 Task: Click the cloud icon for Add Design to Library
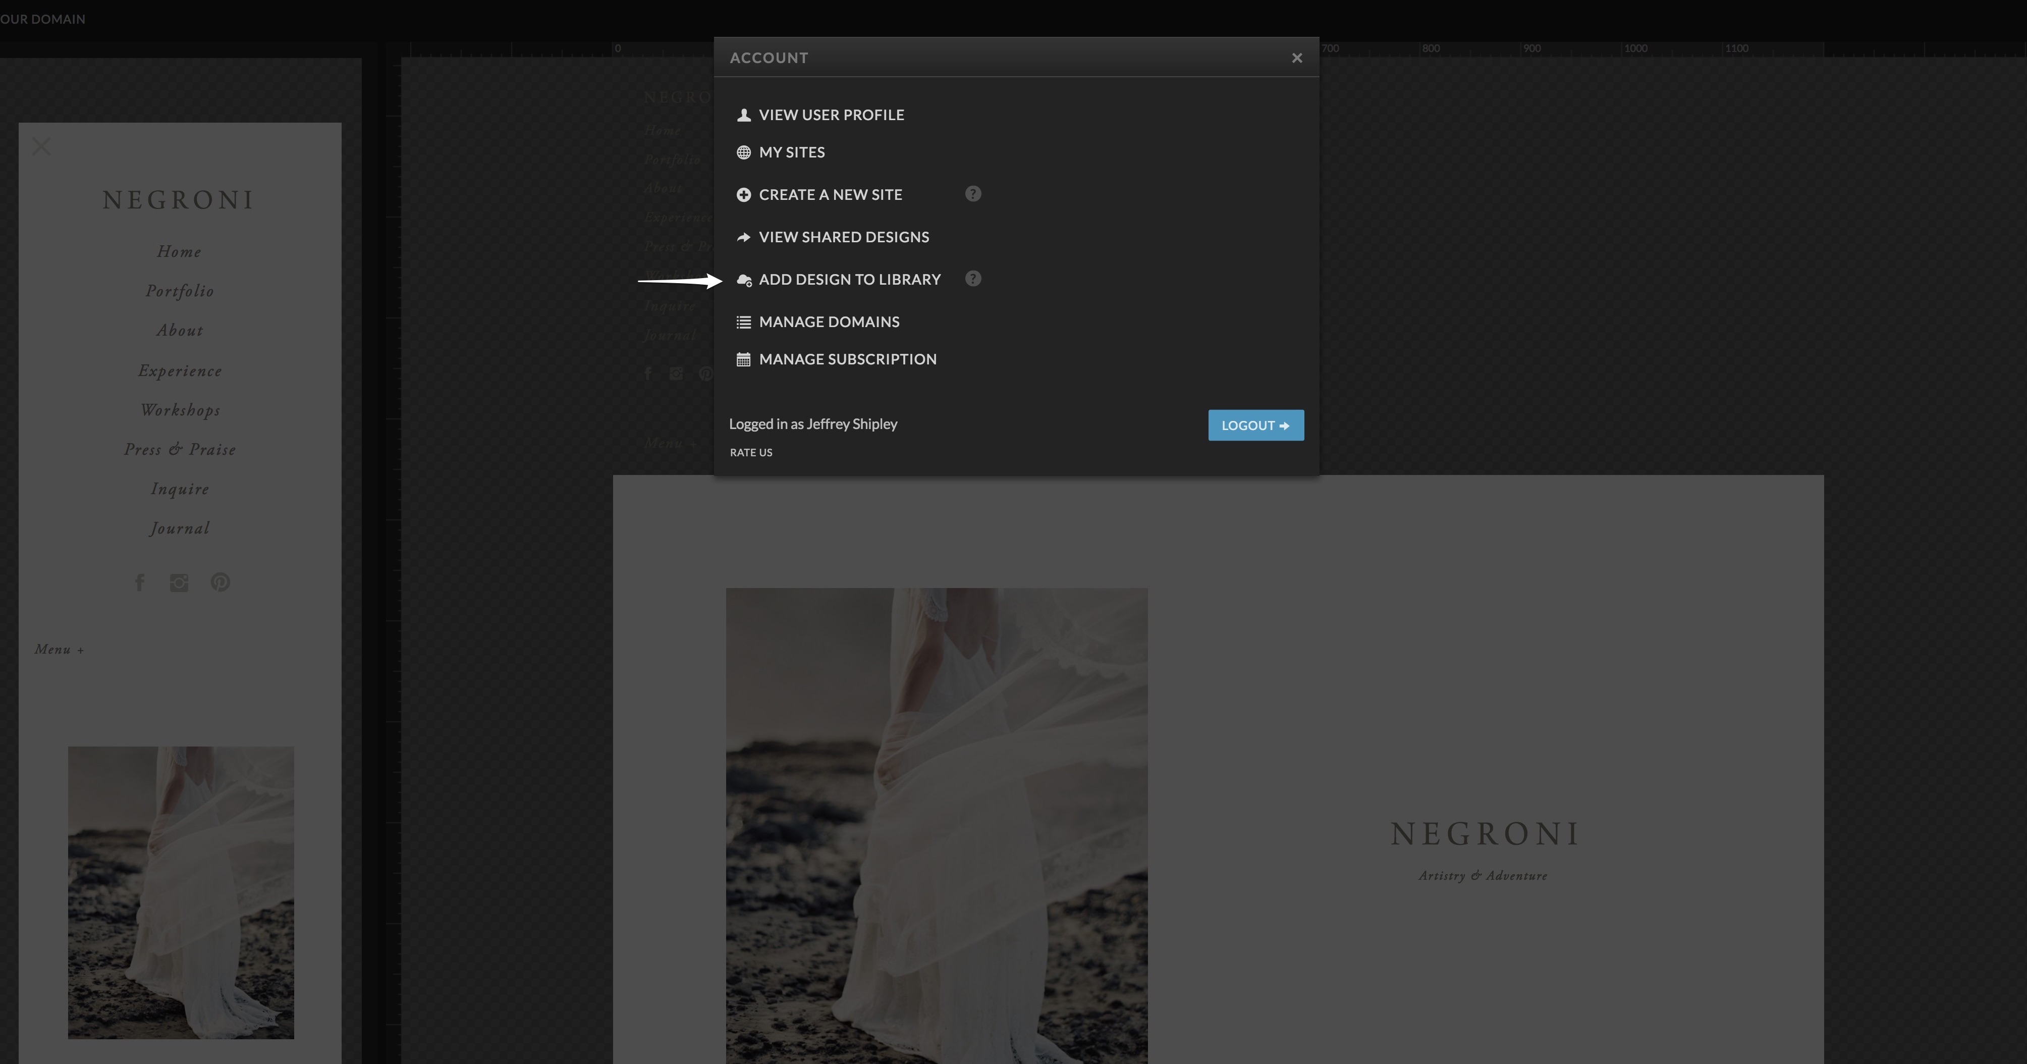click(x=743, y=280)
